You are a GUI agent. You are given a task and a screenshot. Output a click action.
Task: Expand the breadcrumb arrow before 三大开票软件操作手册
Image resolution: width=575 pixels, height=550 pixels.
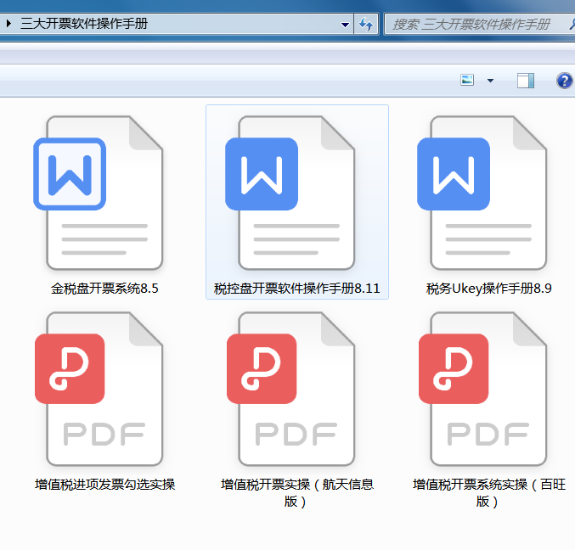[8, 25]
